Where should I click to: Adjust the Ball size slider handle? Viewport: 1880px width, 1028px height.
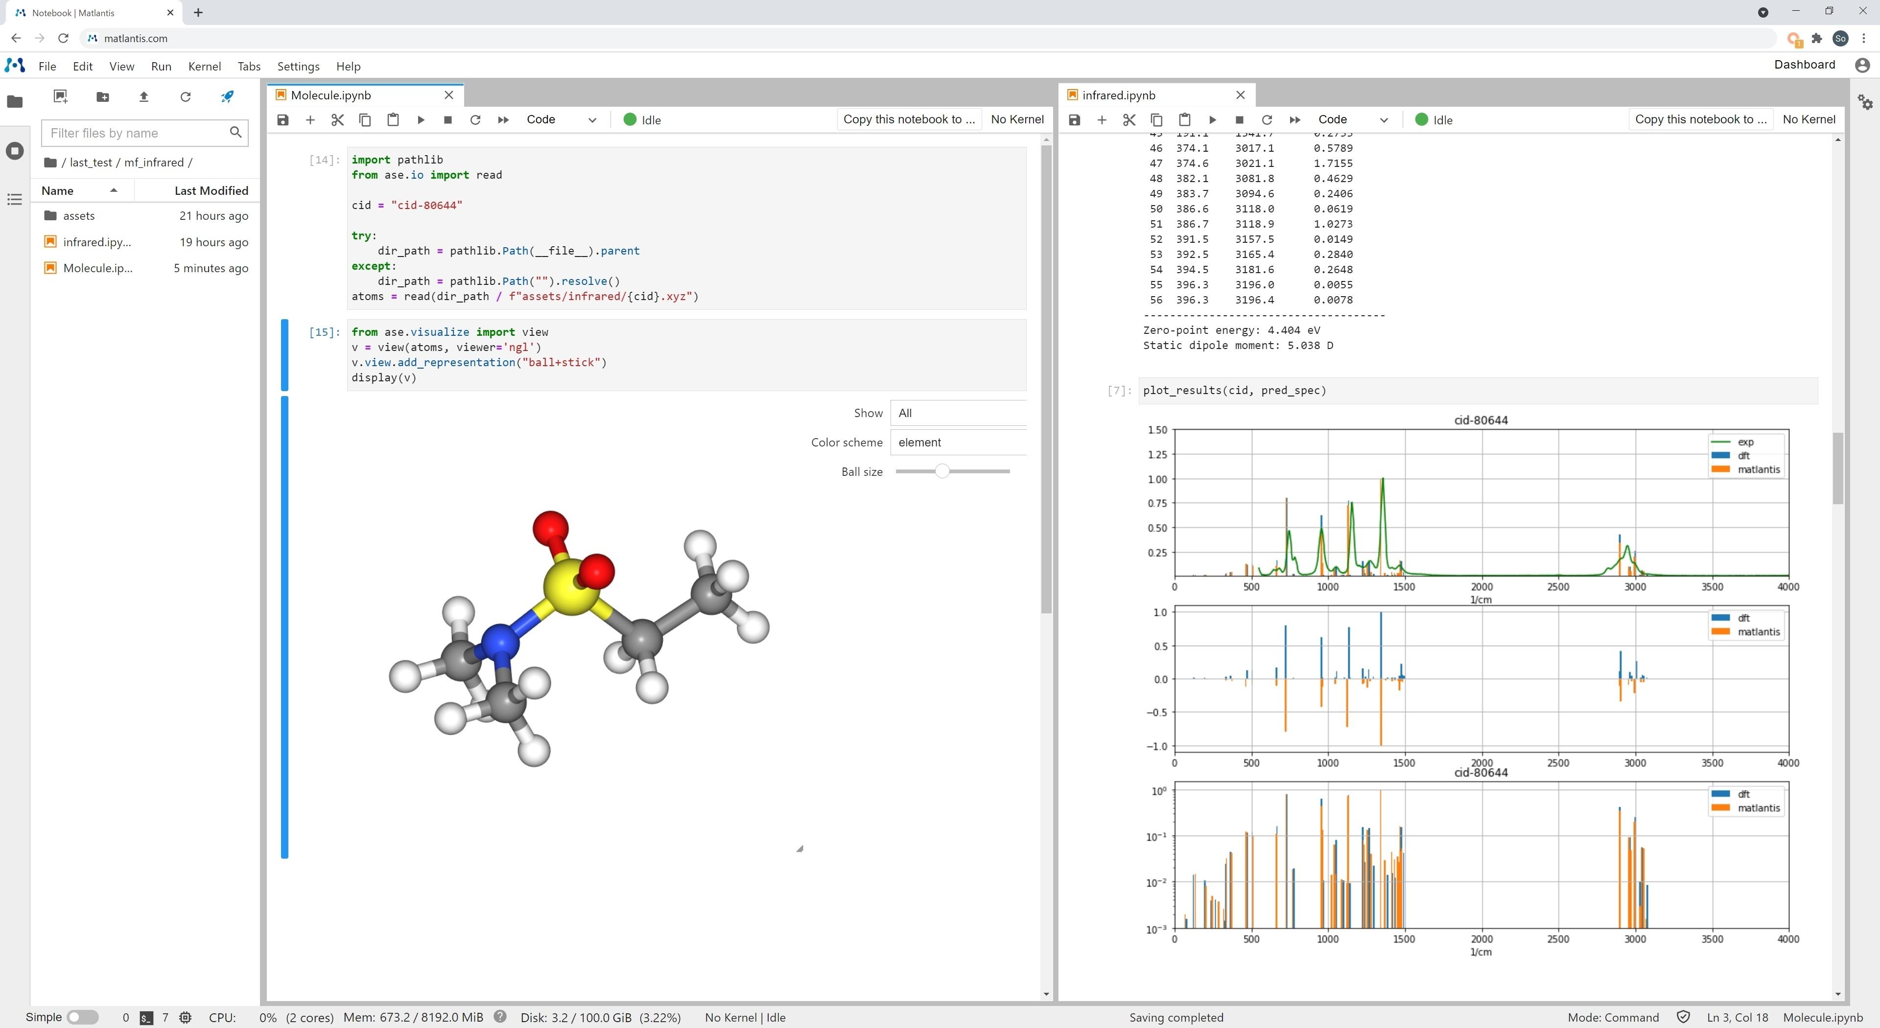pos(942,471)
